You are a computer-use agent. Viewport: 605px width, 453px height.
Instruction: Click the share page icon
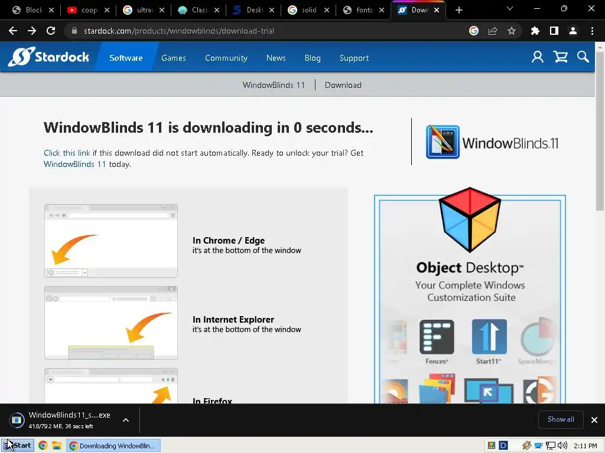coord(493,31)
